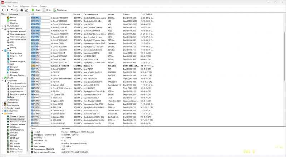Select CPU Queen test item

pyautogui.click(x=15, y=127)
